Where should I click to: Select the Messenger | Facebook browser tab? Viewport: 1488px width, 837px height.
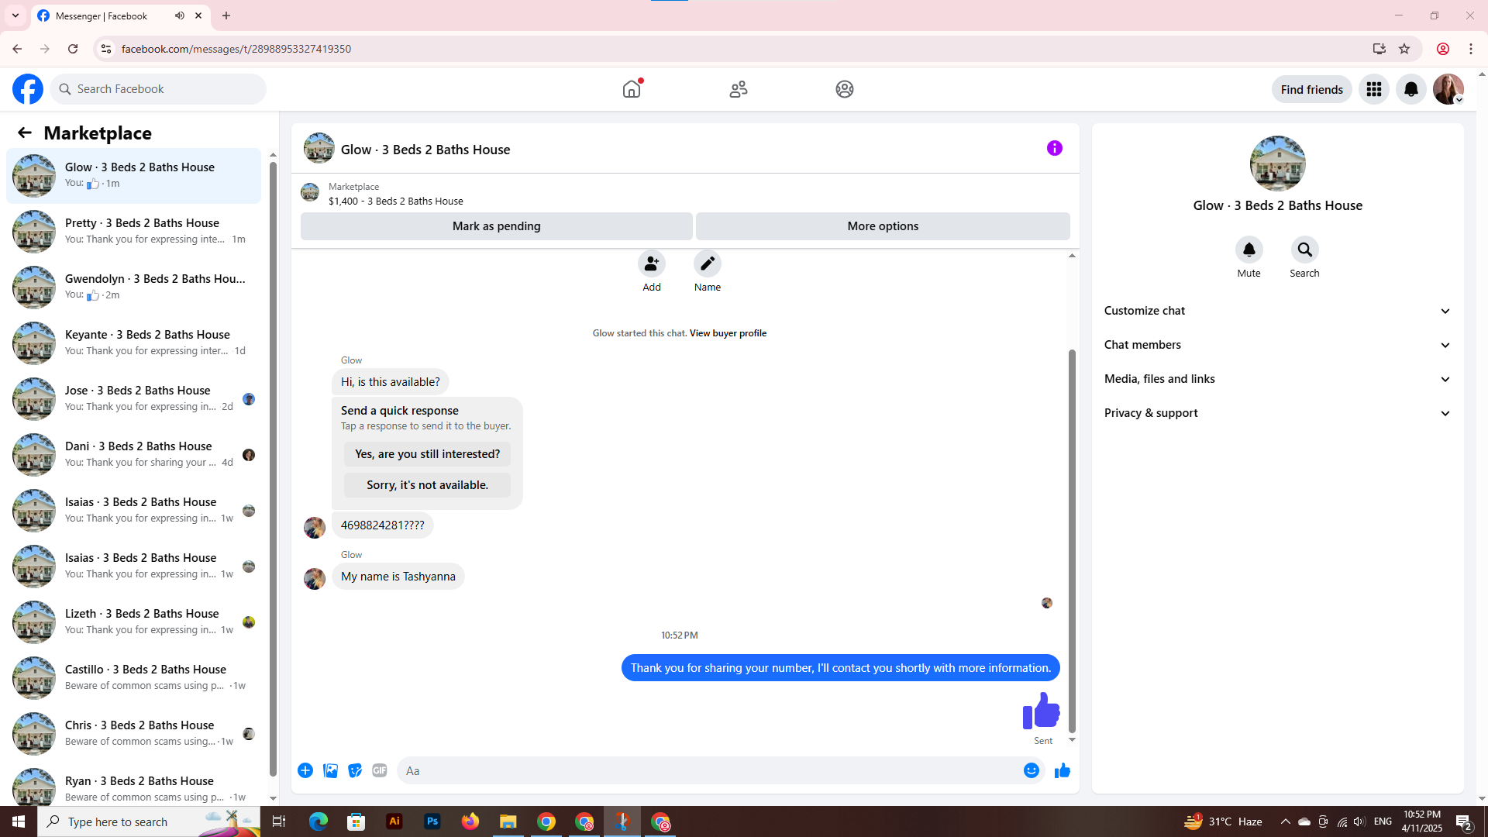pyautogui.click(x=120, y=15)
